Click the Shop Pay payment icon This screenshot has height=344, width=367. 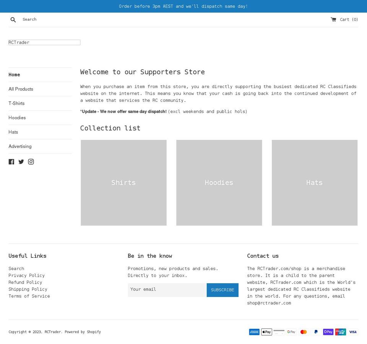328,332
